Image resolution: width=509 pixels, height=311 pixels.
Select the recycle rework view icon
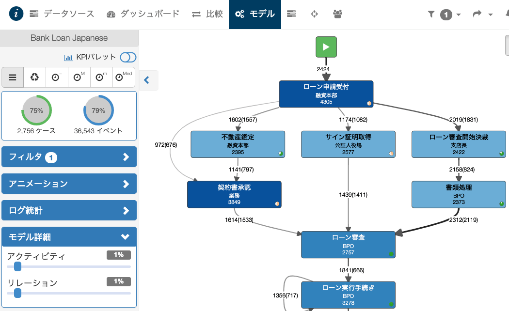pos(34,77)
